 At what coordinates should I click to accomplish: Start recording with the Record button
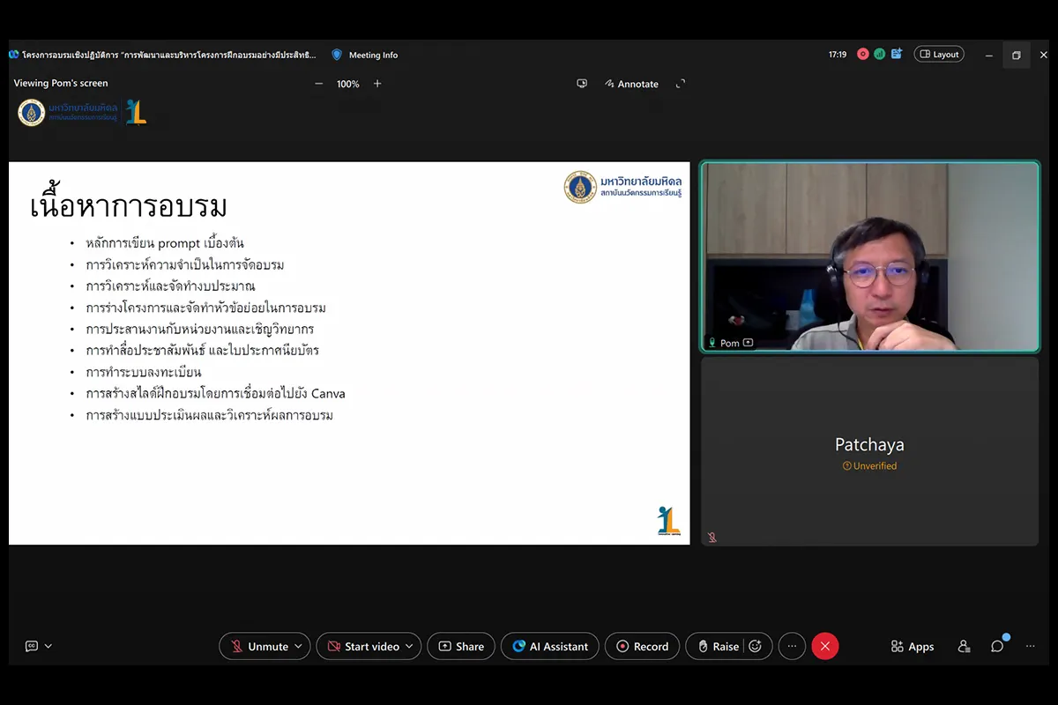click(642, 646)
